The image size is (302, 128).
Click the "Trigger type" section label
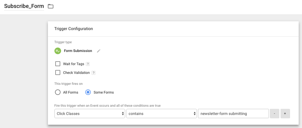[x=63, y=42]
